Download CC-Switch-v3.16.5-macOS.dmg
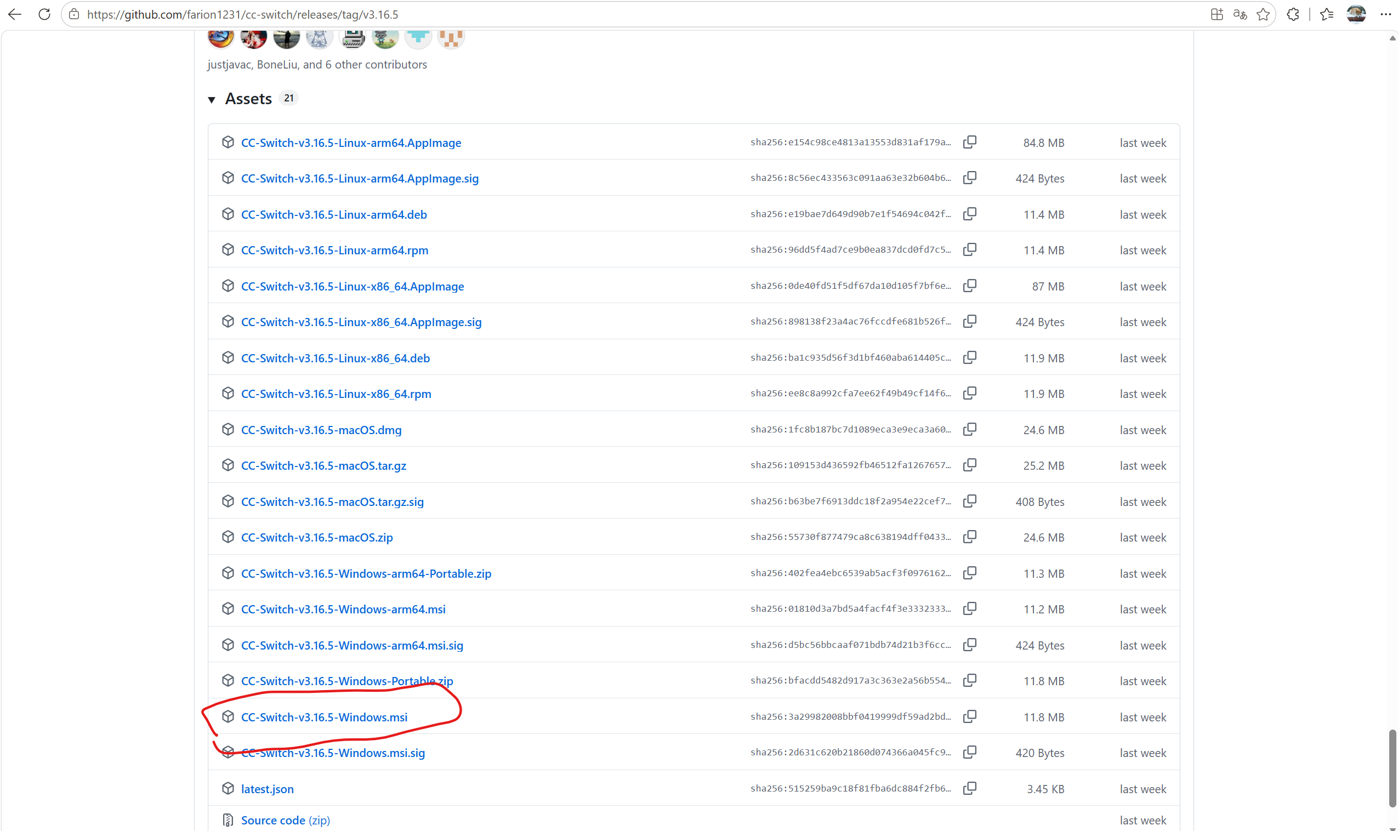Screen dimensions: 1398x831 click(x=321, y=430)
